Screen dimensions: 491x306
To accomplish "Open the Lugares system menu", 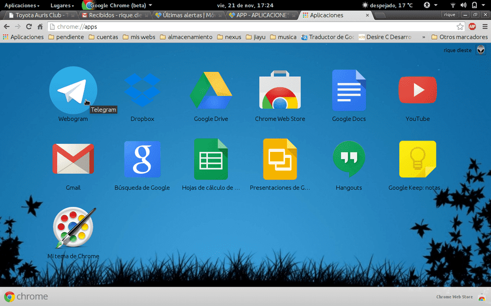I will [62, 5].
